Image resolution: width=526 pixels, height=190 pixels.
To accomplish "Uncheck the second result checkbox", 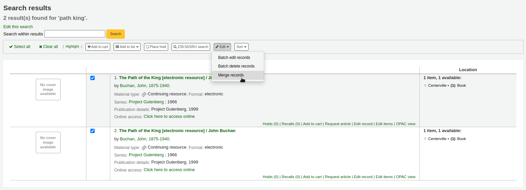I will tap(93, 131).
